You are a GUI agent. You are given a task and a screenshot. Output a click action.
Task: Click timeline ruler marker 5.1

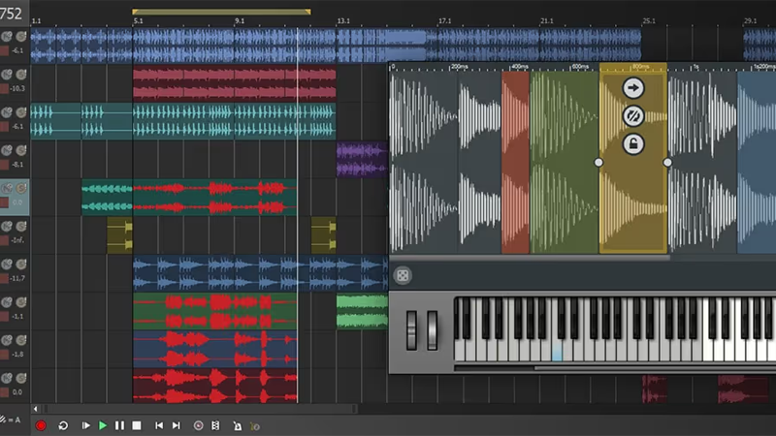click(138, 20)
